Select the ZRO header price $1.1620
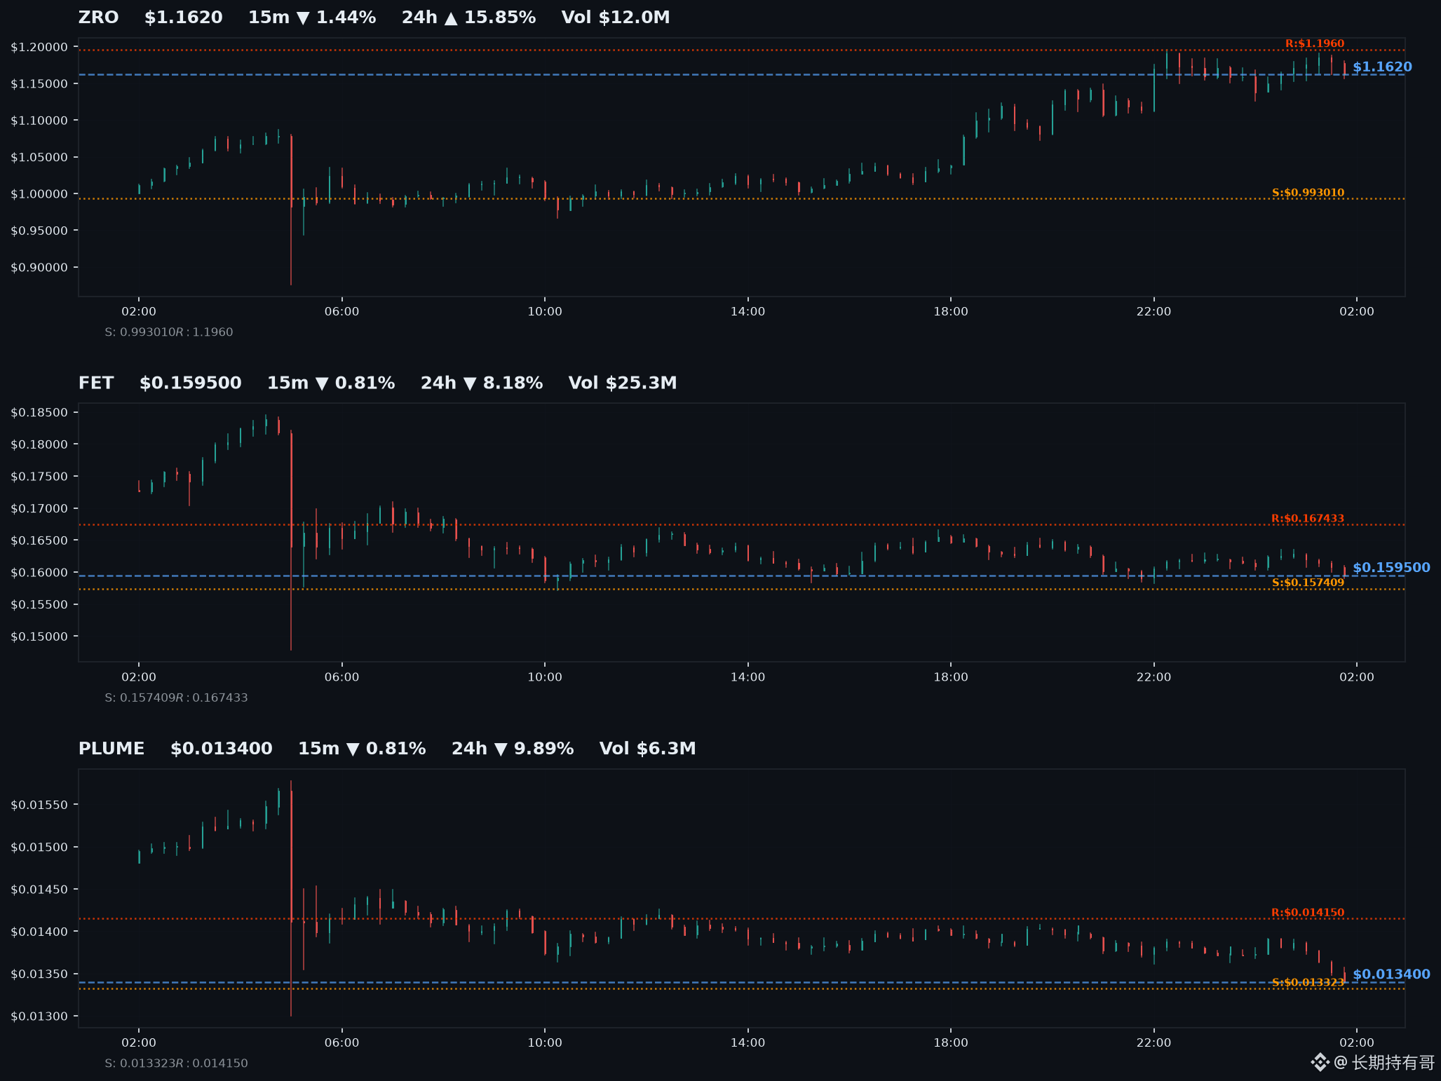1441x1081 pixels. pyautogui.click(x=183, y=18)
